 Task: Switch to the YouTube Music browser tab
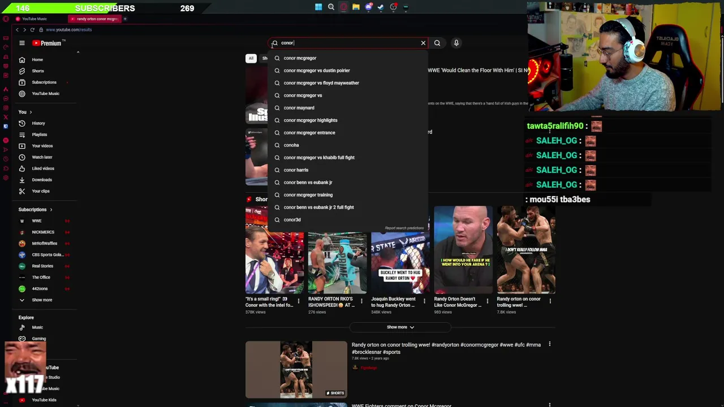click(38, 19)
